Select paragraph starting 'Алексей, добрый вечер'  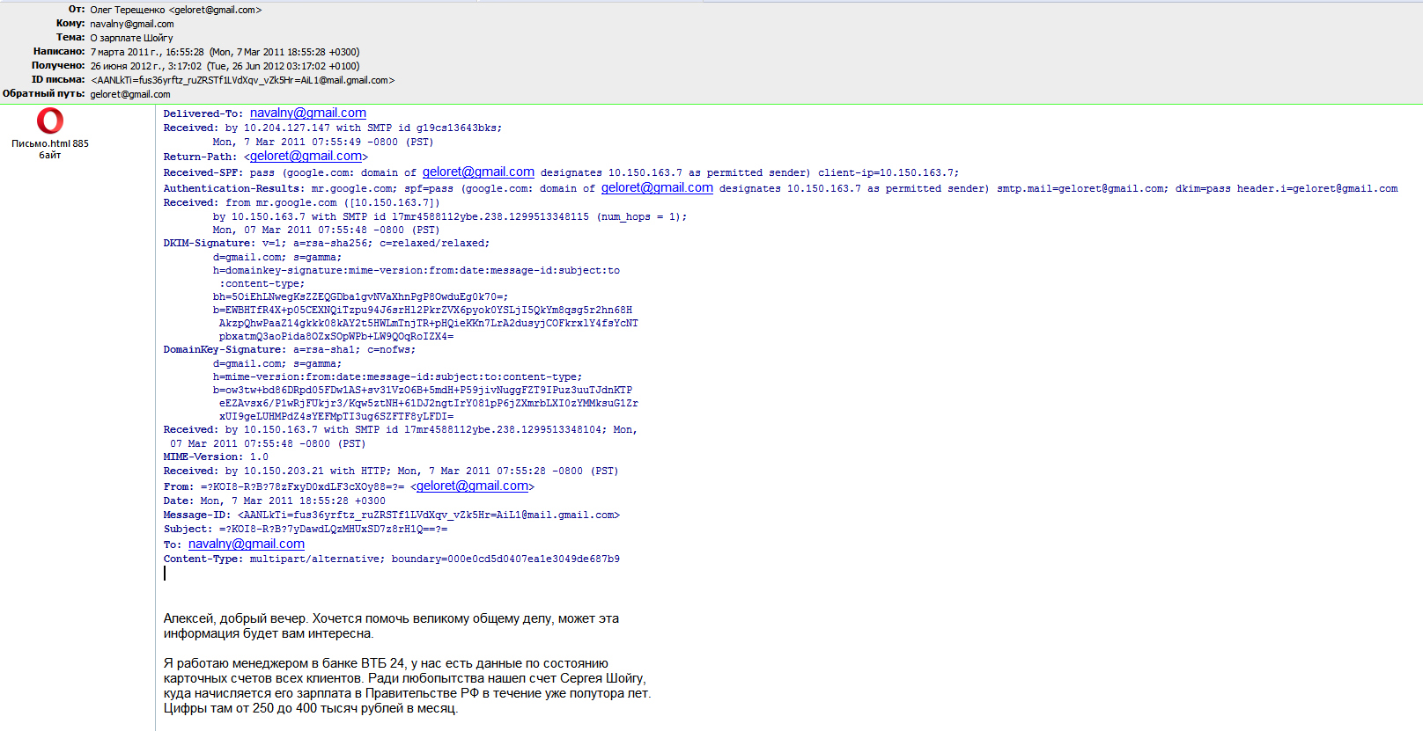point(391,626)
